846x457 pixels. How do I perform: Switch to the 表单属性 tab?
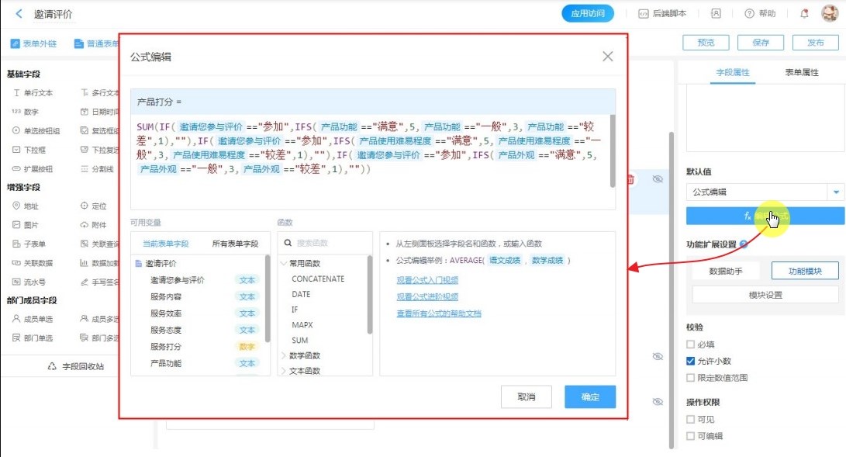click(802, 72)
